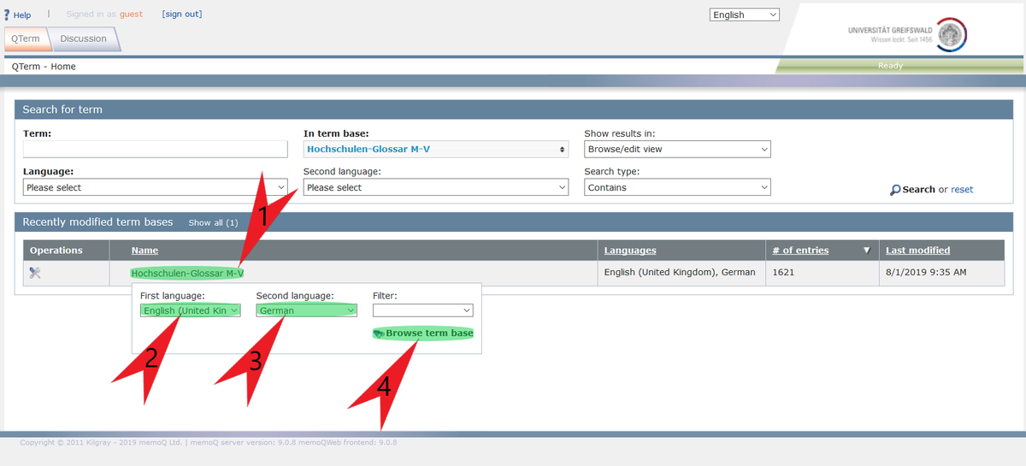Image resolution: width=1026 pixels, height=466 pixels.
Task: Open the Search type Contains dropdown
Action: [x=677, y=187]
